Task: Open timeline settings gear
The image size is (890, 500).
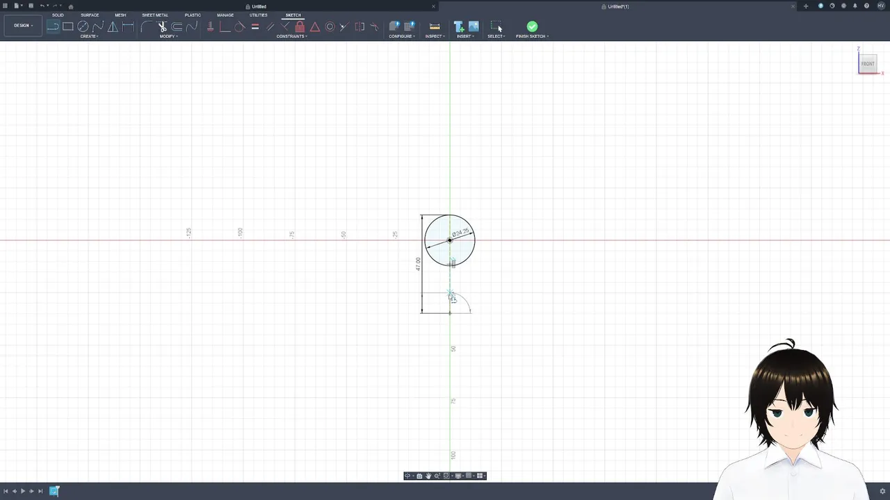Action: [x=882, y=491]
